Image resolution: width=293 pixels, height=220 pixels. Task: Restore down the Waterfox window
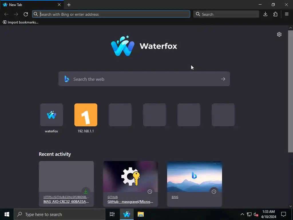273,5
